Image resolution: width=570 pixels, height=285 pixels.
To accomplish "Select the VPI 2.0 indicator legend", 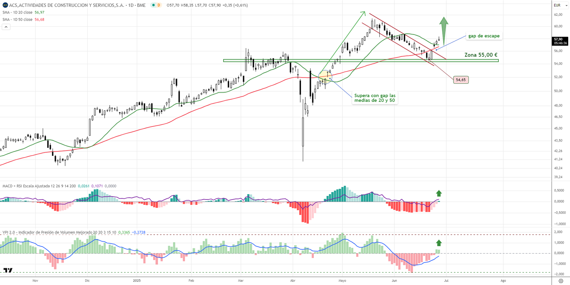I will [59, 232].
